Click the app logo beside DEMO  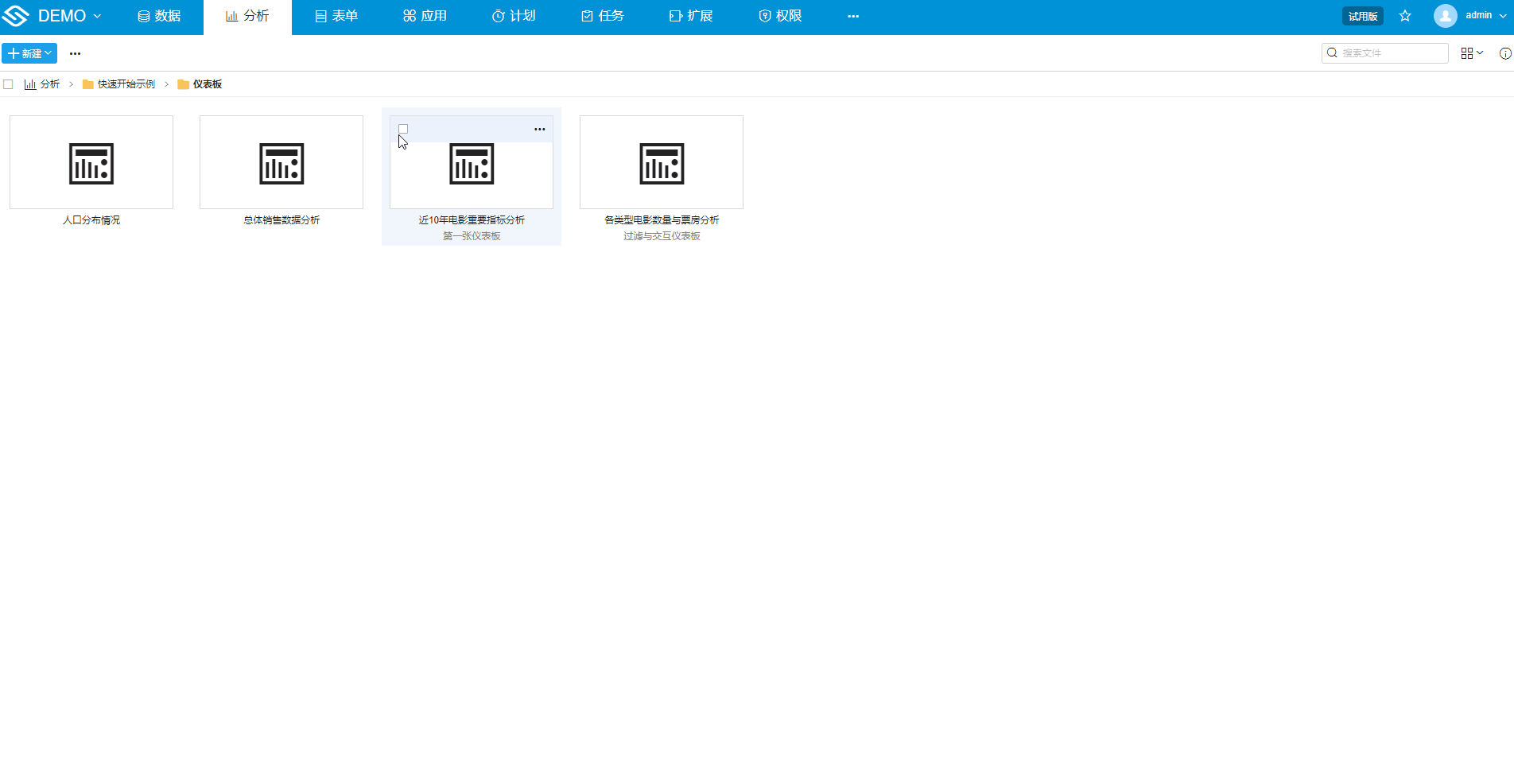[x=16, y=16]
